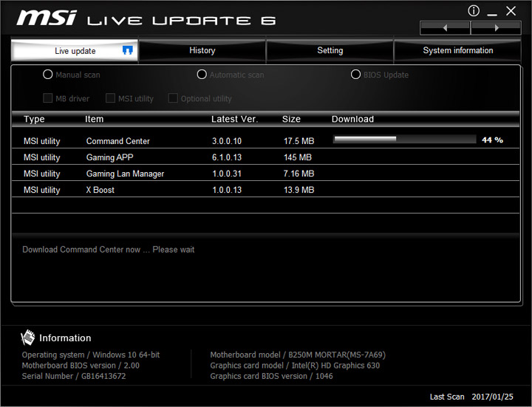The width and height of the screenshot is (532, 407).
Task: Open the History tab
Action: click(202, 50)
